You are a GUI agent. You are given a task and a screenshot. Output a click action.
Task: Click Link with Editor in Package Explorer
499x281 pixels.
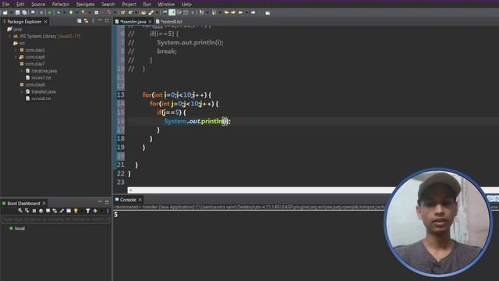tap(86, 21)
